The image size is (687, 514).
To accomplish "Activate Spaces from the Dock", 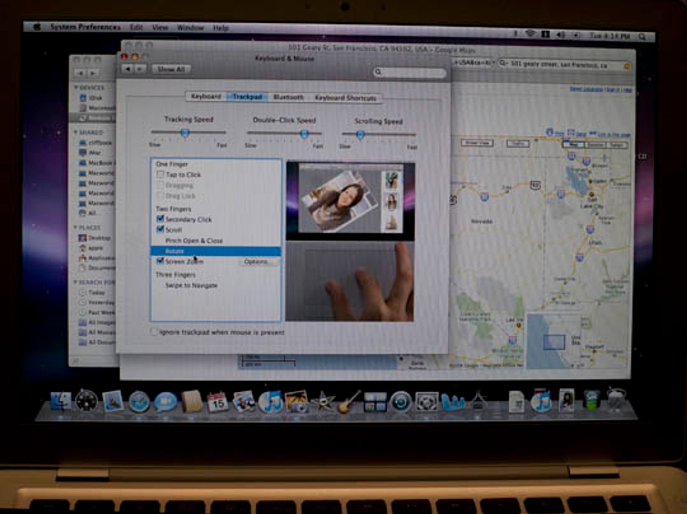I will tap(375, 402).
